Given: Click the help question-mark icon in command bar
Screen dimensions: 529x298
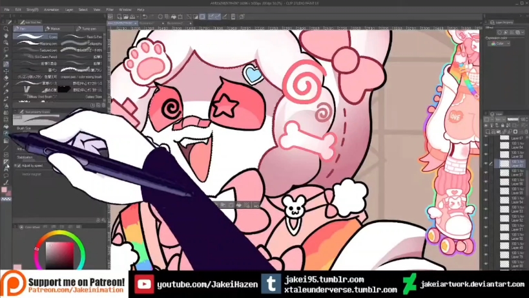Looking at the screenshot, I should pos(242,17).
